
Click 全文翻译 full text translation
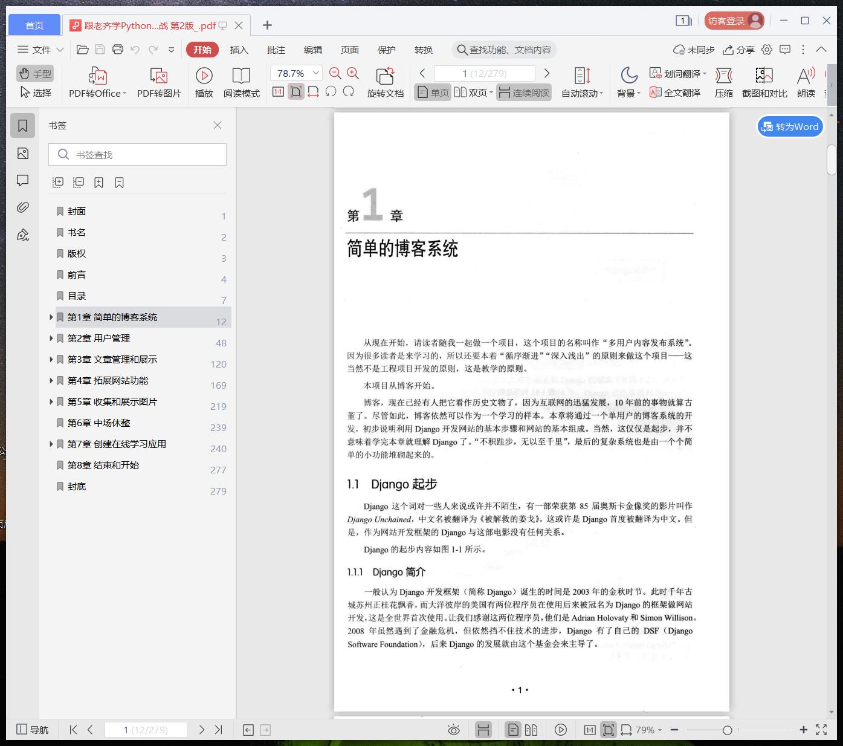point(675,92)
